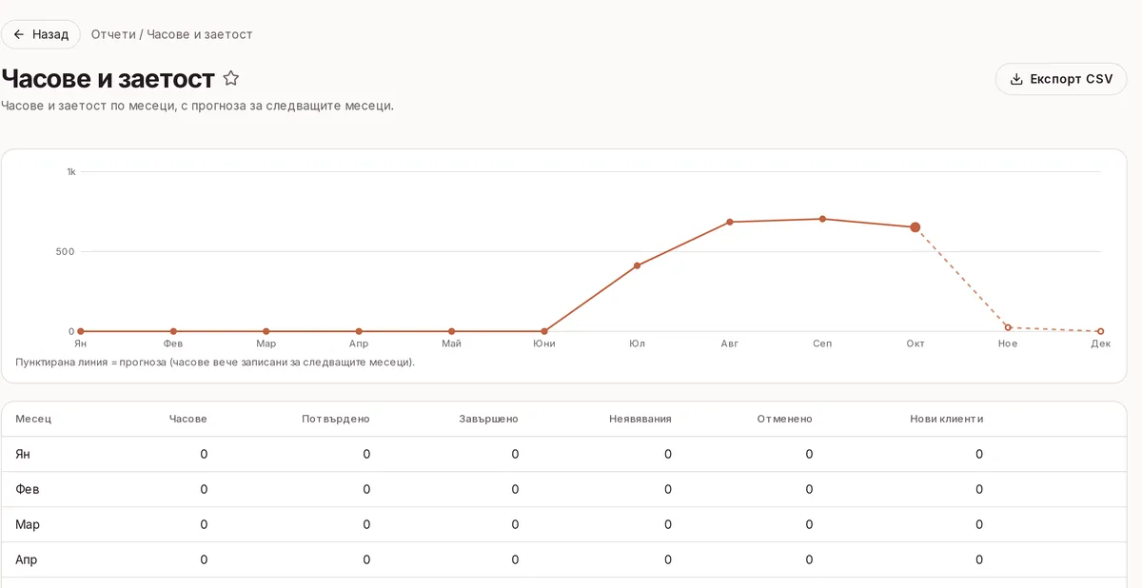Click the Часове value in the Фев table row
Image resolution: width=1142 pixels, height=588 pixels.
tap(204, 489)
